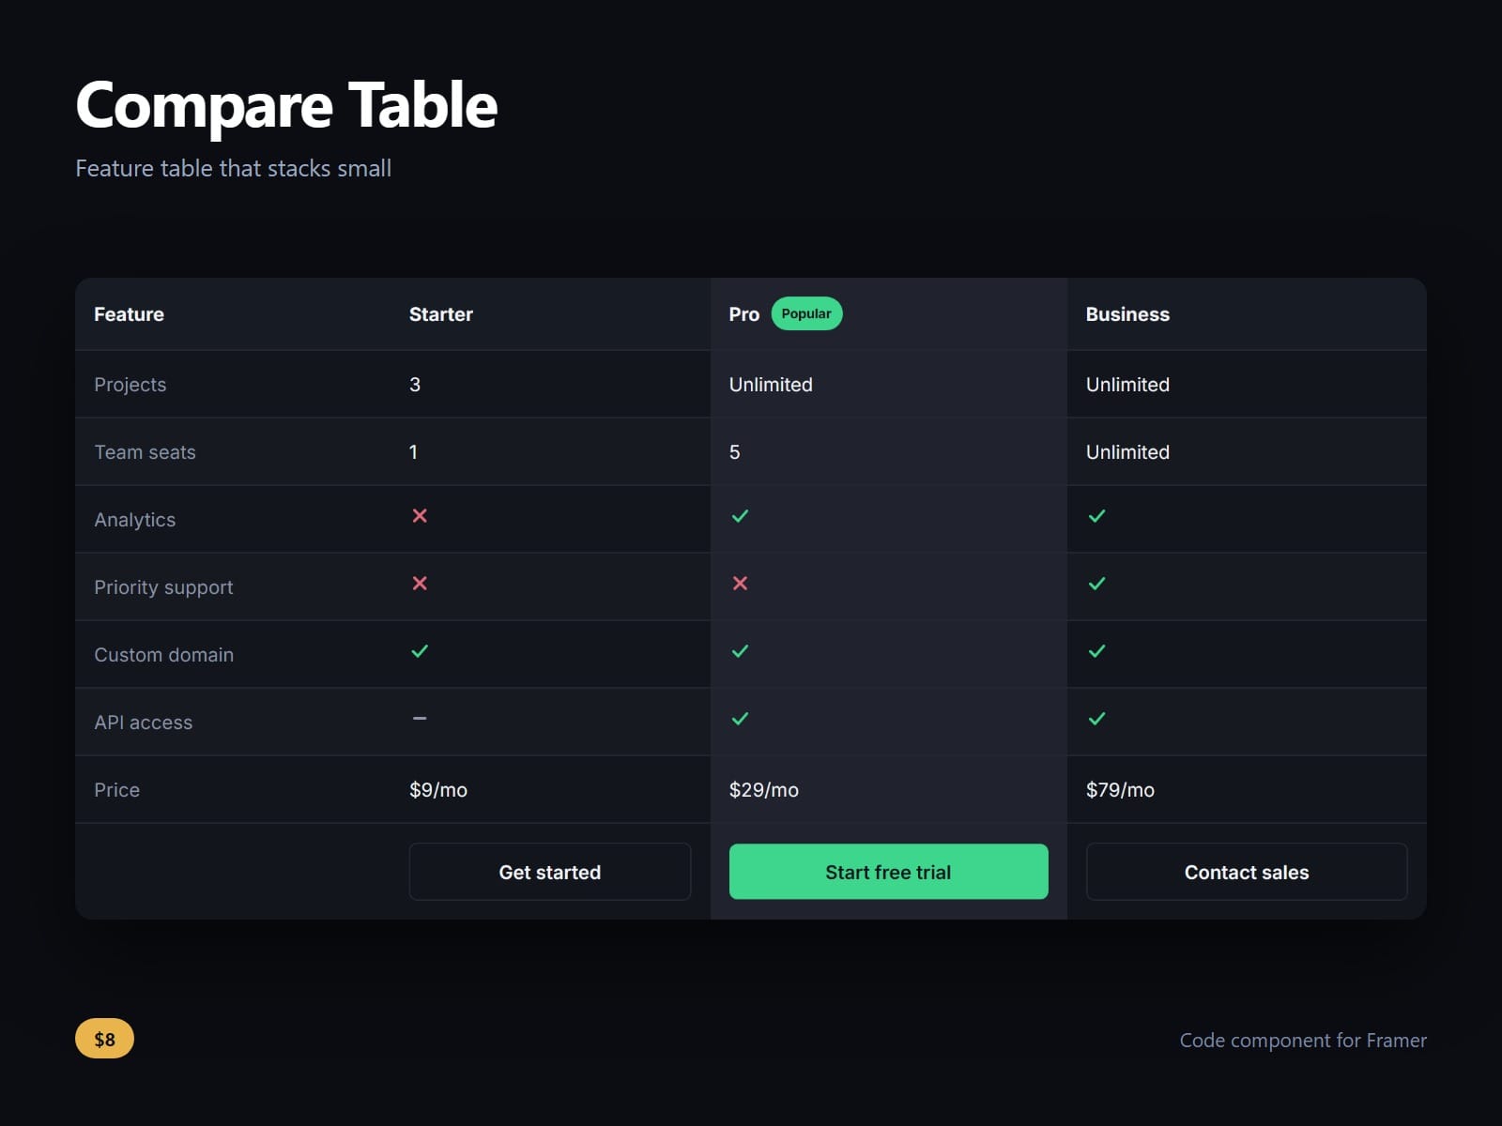Click the red X for Starter Analytics
The image size is (1502, 1126).
pos(420,516)
